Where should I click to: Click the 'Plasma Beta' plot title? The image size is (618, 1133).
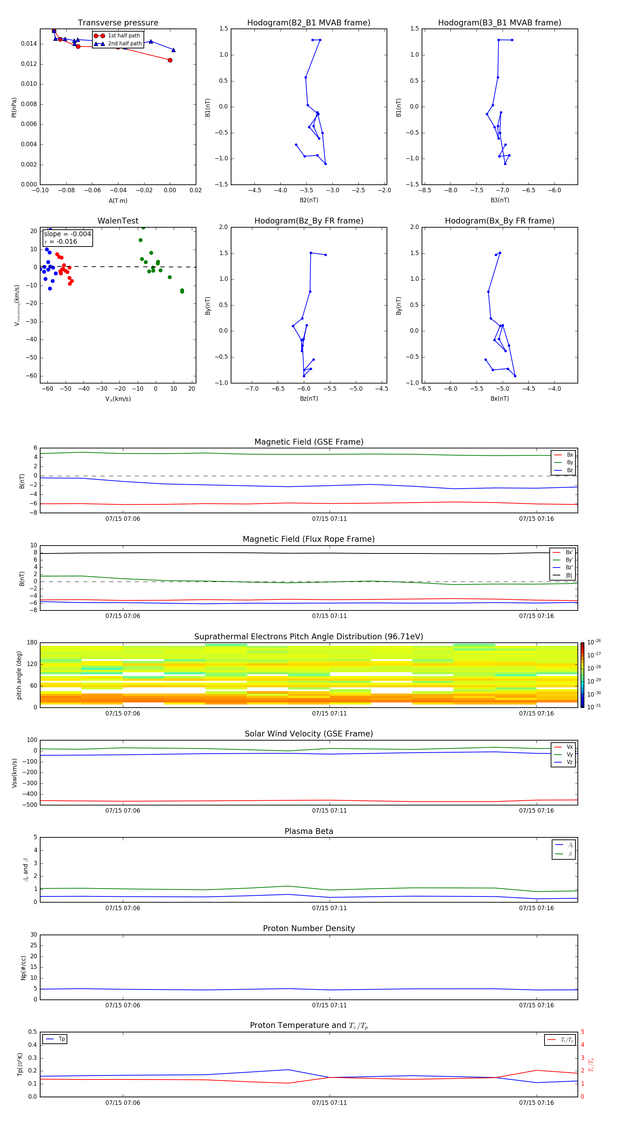pos(309,831)
